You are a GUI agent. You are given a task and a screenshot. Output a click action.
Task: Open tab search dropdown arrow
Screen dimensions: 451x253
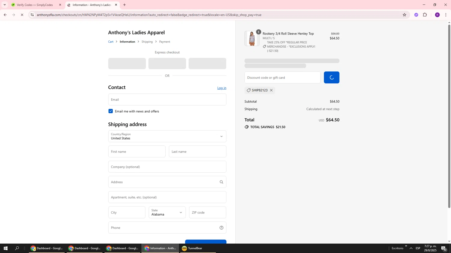[x=5, y=5]
